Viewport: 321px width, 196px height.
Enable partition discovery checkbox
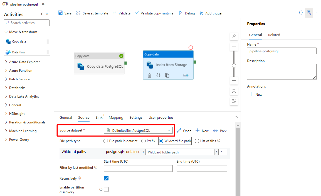click(106, 189)
